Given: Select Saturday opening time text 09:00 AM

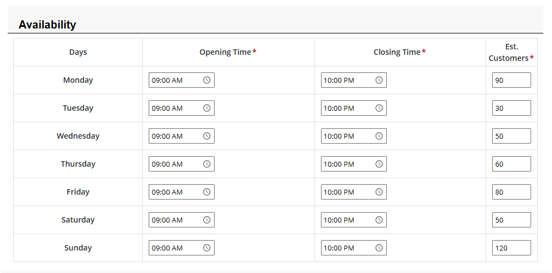Looking at the screenshot, I should (167, 220).
